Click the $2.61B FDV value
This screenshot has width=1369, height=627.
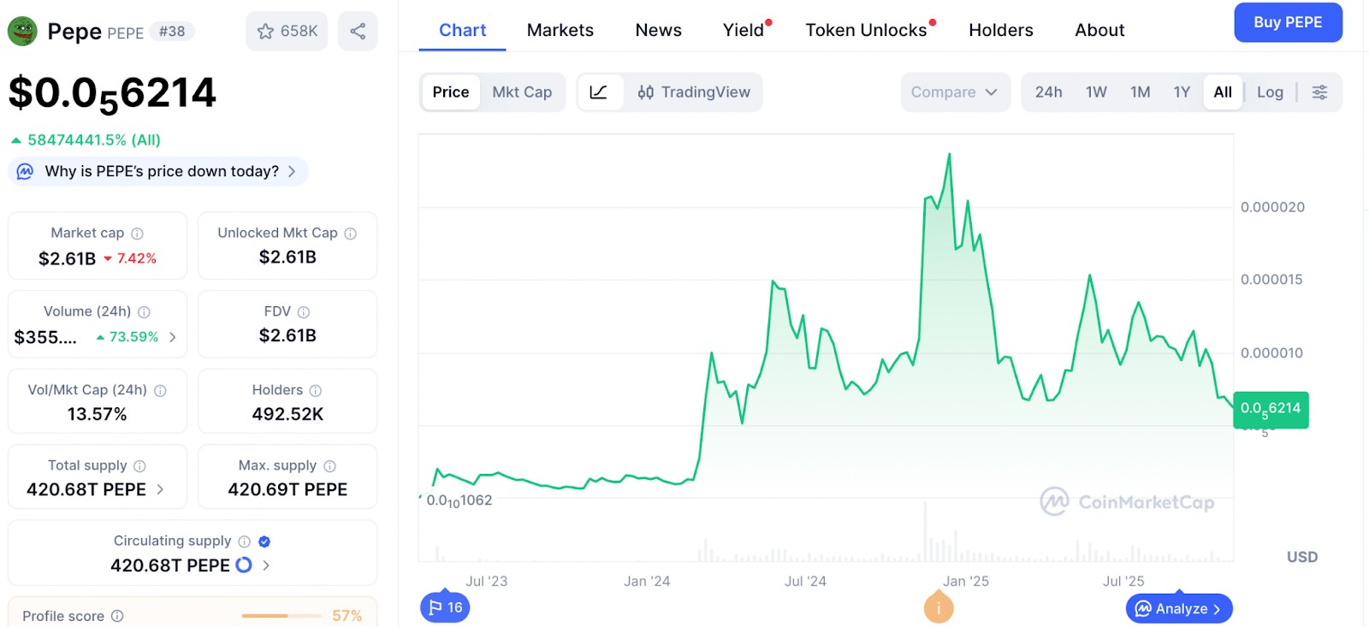pyautogui.click(x=287, y=335)
